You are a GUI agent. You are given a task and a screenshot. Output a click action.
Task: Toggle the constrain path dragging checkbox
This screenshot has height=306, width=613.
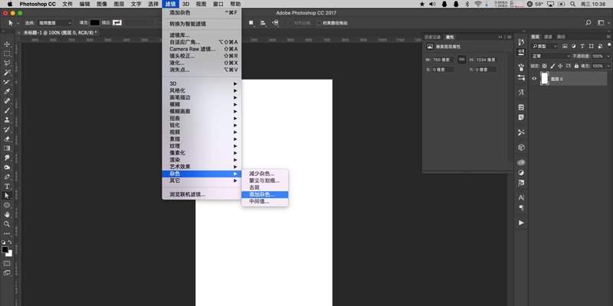(x=320, y=23)
